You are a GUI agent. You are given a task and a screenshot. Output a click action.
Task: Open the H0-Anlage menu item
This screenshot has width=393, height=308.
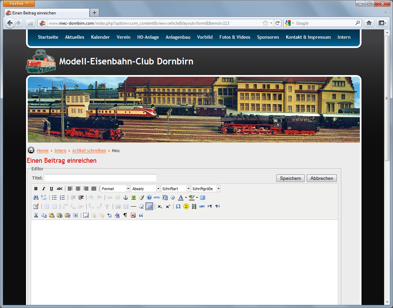point(148,37)
